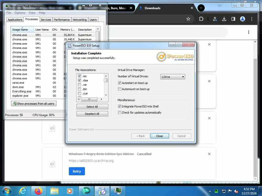This screenshot has height=196, width=262.
Task: Open Windows Explorer folder taskbar icon
Action: point(54,191)
